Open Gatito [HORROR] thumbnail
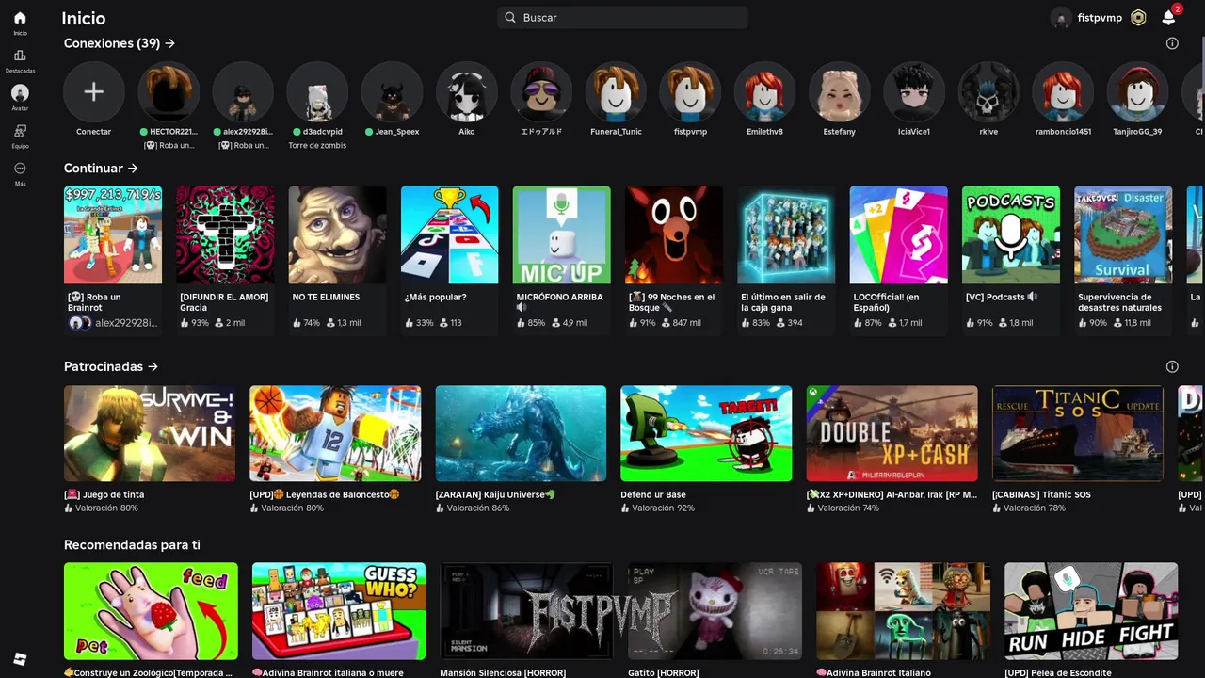Image resolution: width=1205 pixels, height=678 pixels. click(x=715, y=611)
